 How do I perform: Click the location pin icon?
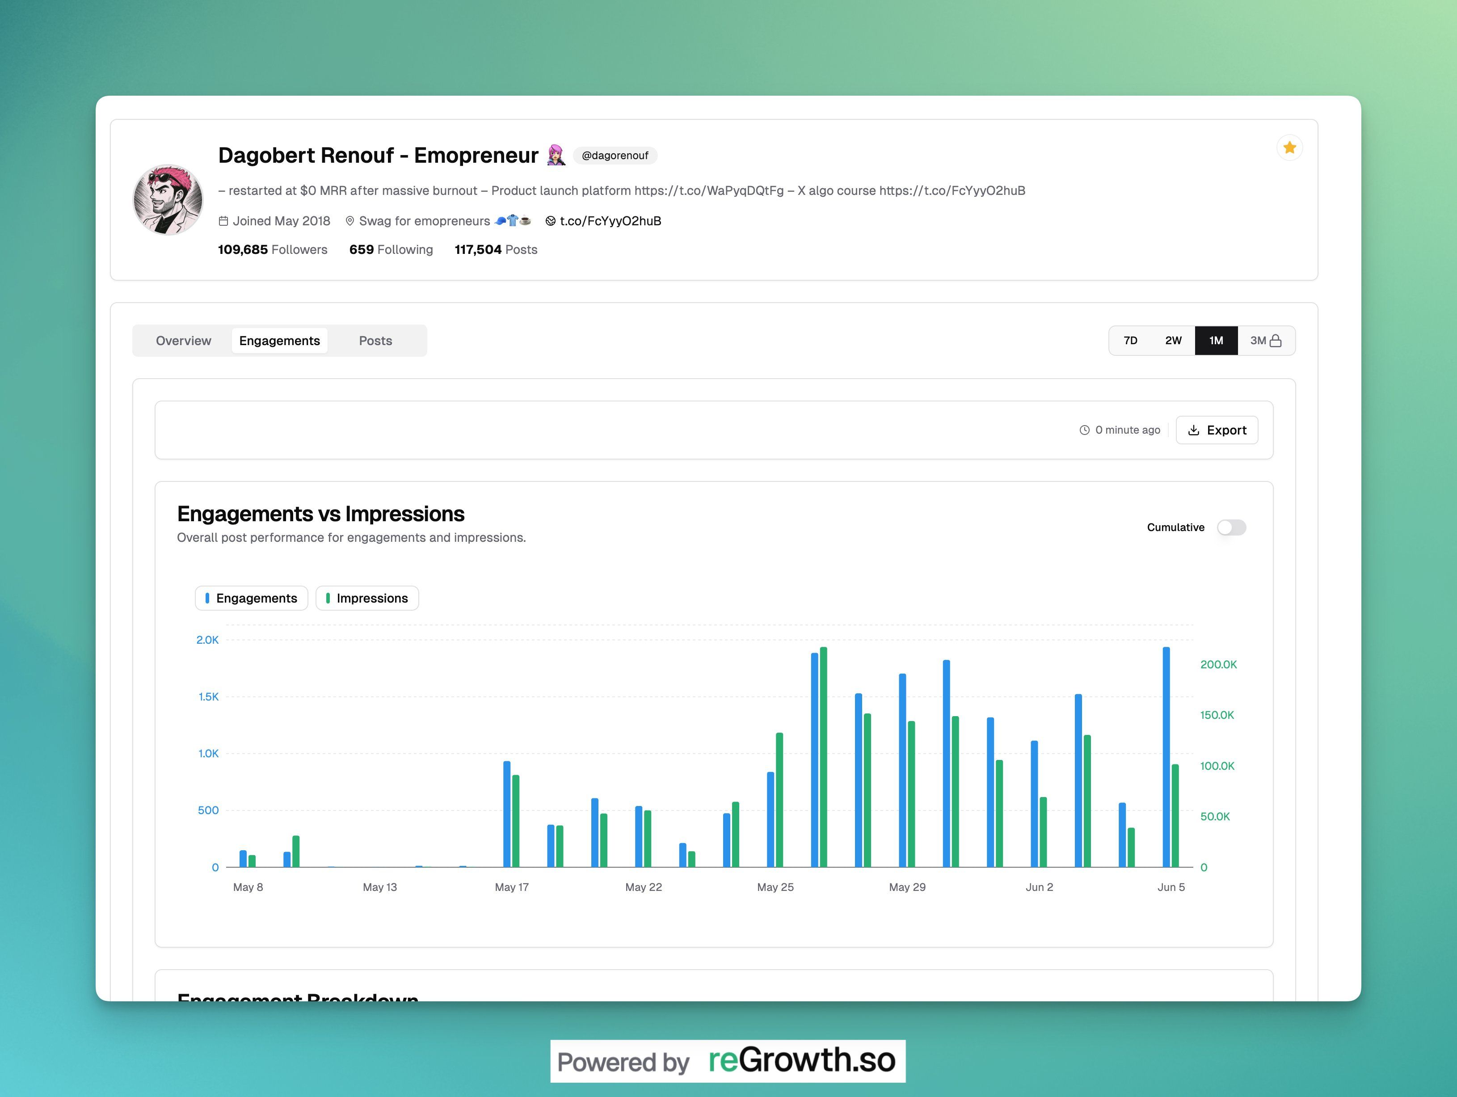(350, 221)
